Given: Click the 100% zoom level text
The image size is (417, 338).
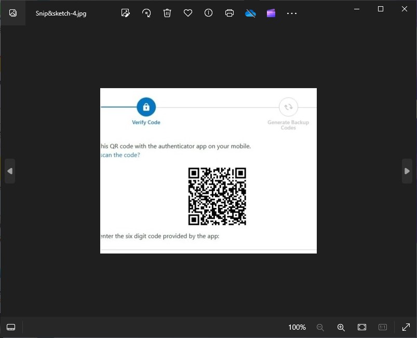Looking at the screenshot, I should [297, 327].
